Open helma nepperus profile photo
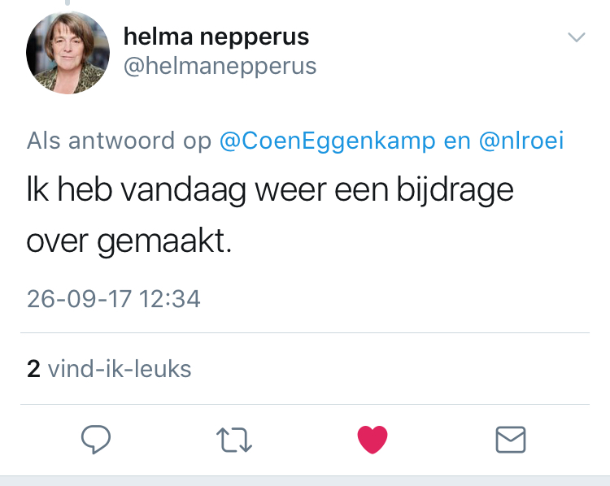The width and height of the screenshot is (610, 486). 68,54
